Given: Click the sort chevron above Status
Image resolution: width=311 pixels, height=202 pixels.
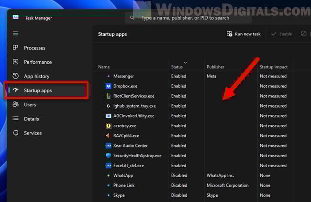Looking at the screenshot, I should click(185, 63).
